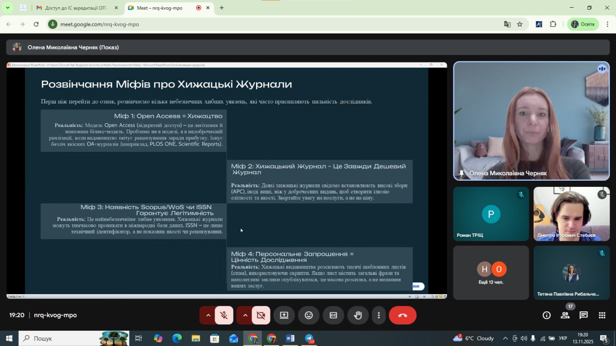616x346 pixels.
Task: Open meeting details info icon
Action: pos(547,315)
